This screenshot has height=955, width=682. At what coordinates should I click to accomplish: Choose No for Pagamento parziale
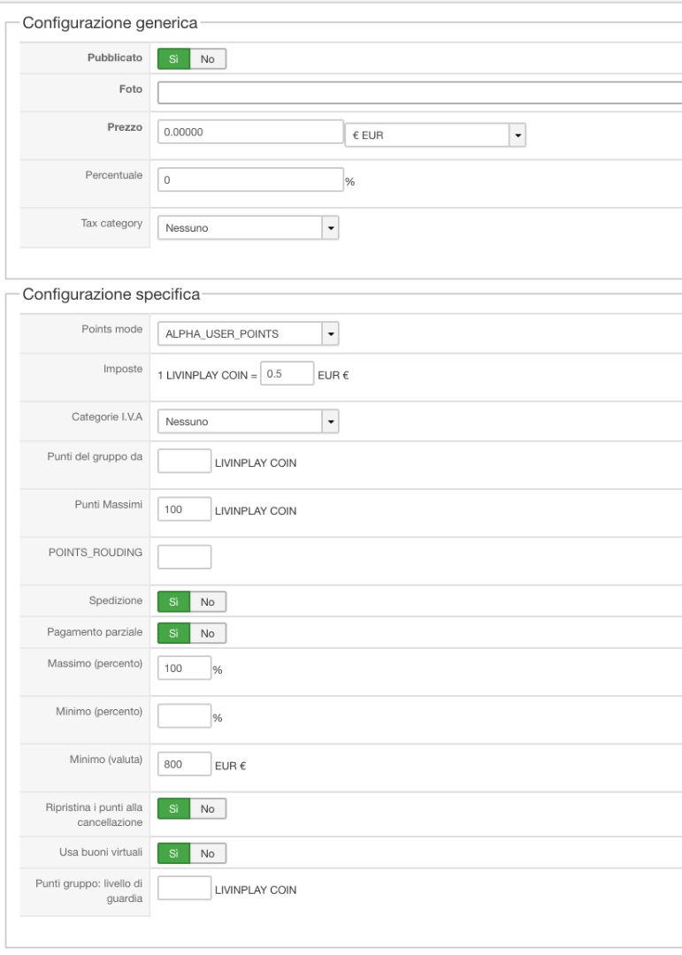click(208, 633)
